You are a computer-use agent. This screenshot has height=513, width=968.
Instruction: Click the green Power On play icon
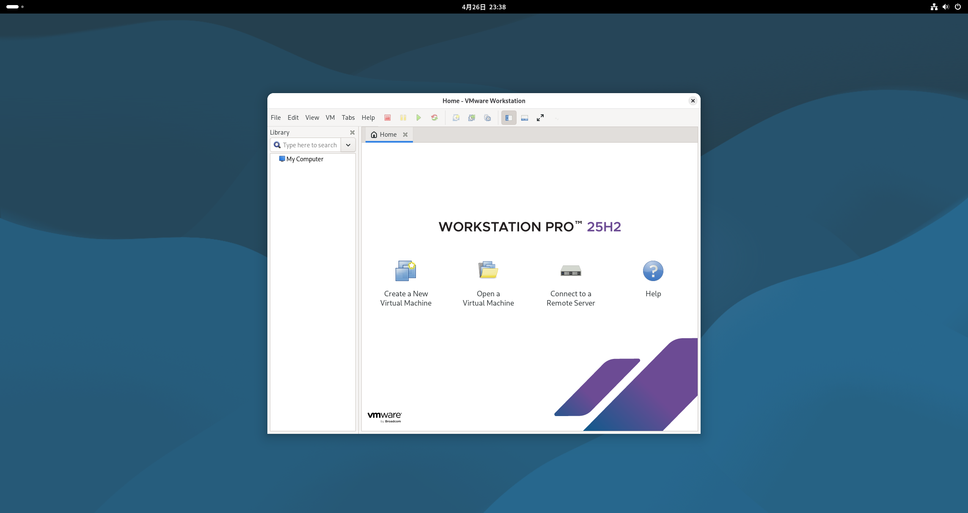(x=418, y=118)
